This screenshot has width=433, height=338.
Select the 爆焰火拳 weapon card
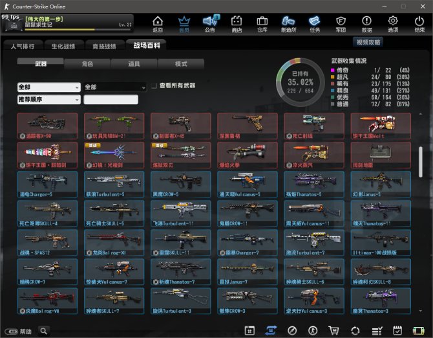[248, 155]
